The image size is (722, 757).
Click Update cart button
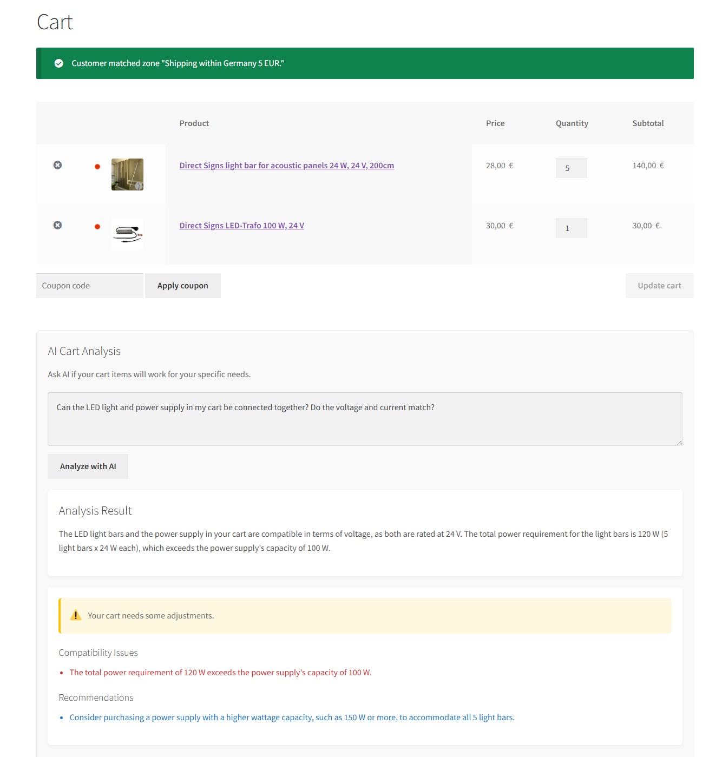(x=659, y=286)
